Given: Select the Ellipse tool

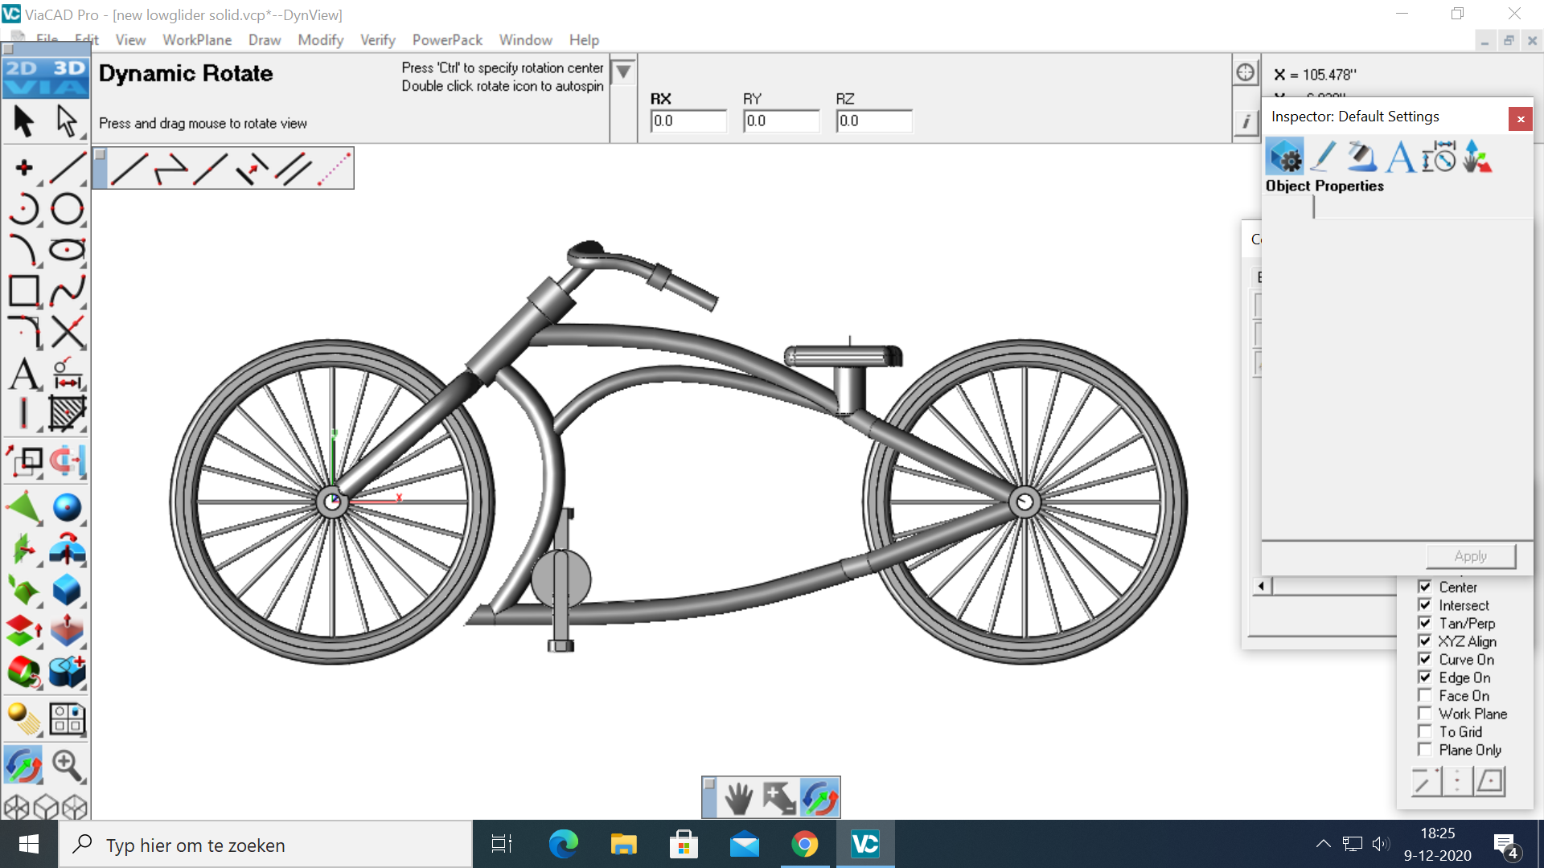Looking at the screenshot, I should 67,250.
